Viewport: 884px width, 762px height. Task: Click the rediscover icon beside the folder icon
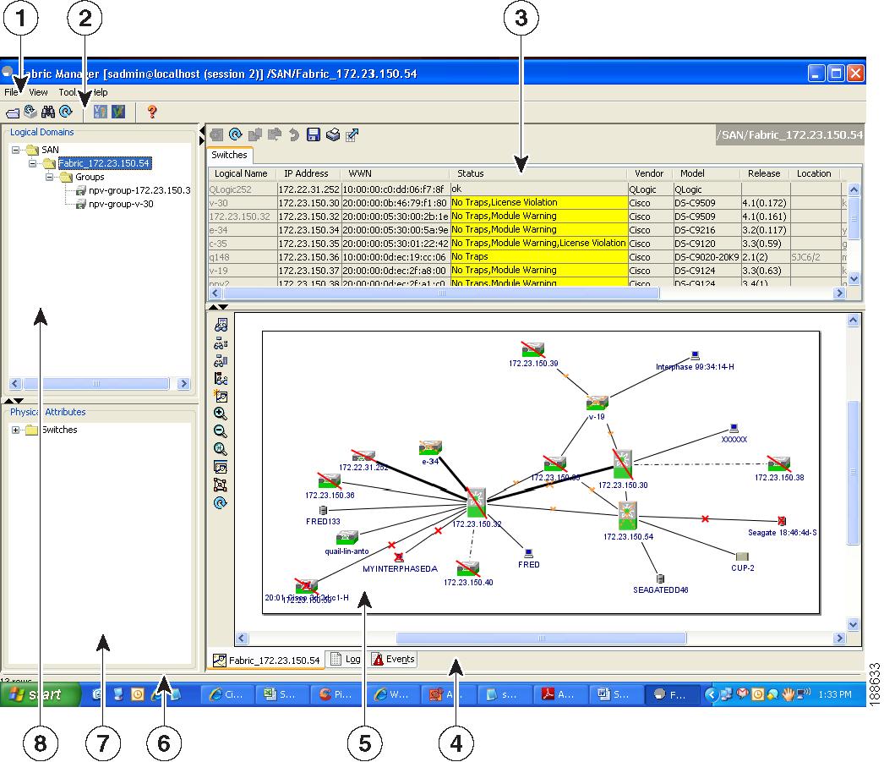pos(30,112)
